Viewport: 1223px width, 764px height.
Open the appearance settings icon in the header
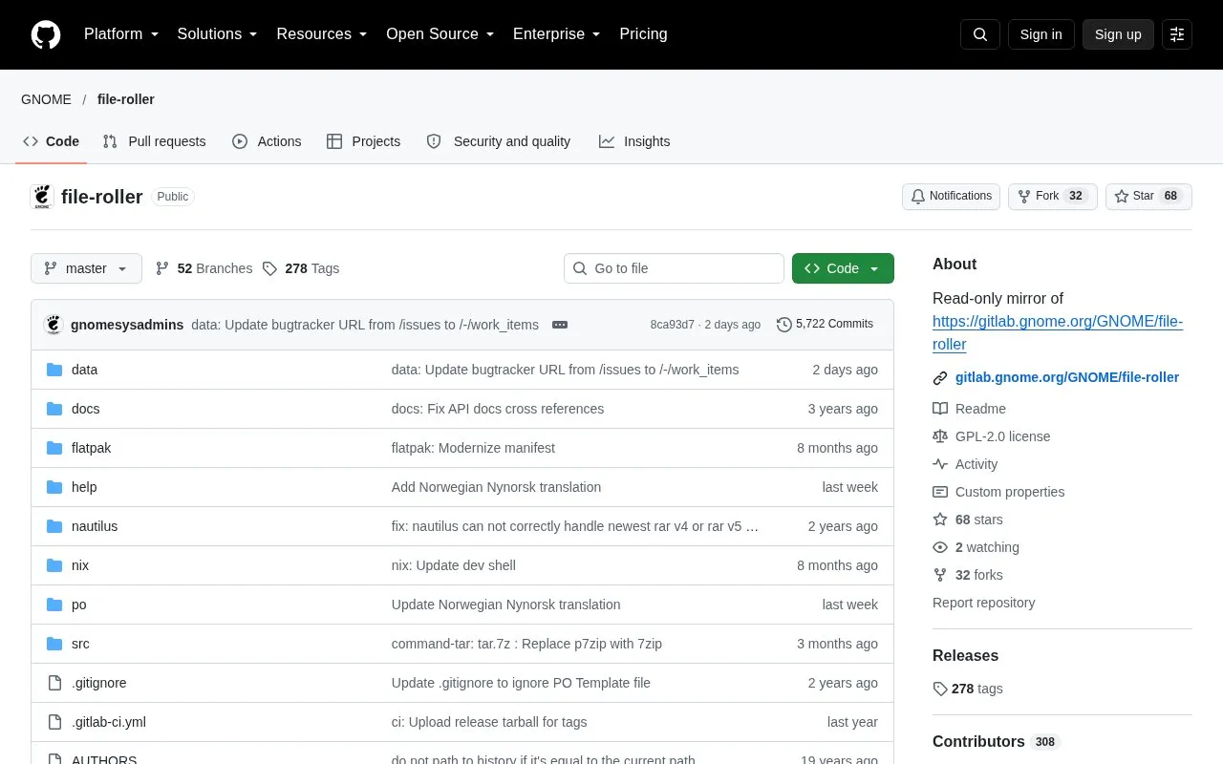(1177, 34)
